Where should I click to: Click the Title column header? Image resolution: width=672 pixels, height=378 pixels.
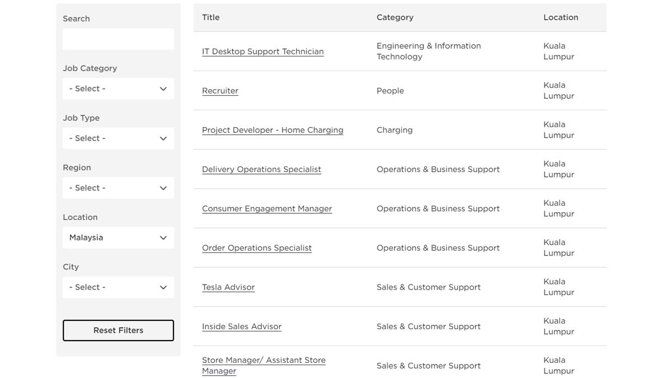pos(211,17)
